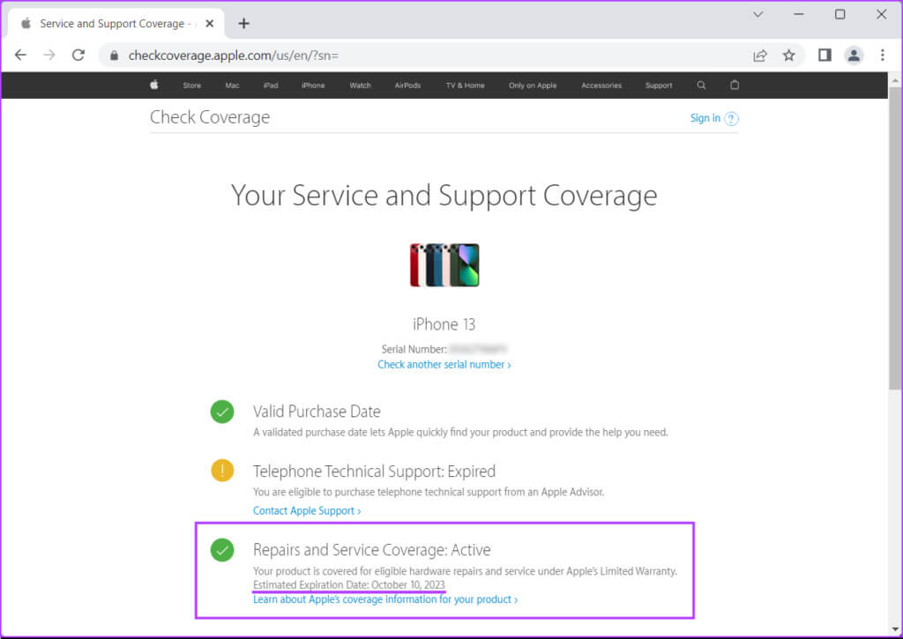Click the Apple logo in navigation
Image resolution: width=903 pixels, height=639 pixels.
(153, 85)
